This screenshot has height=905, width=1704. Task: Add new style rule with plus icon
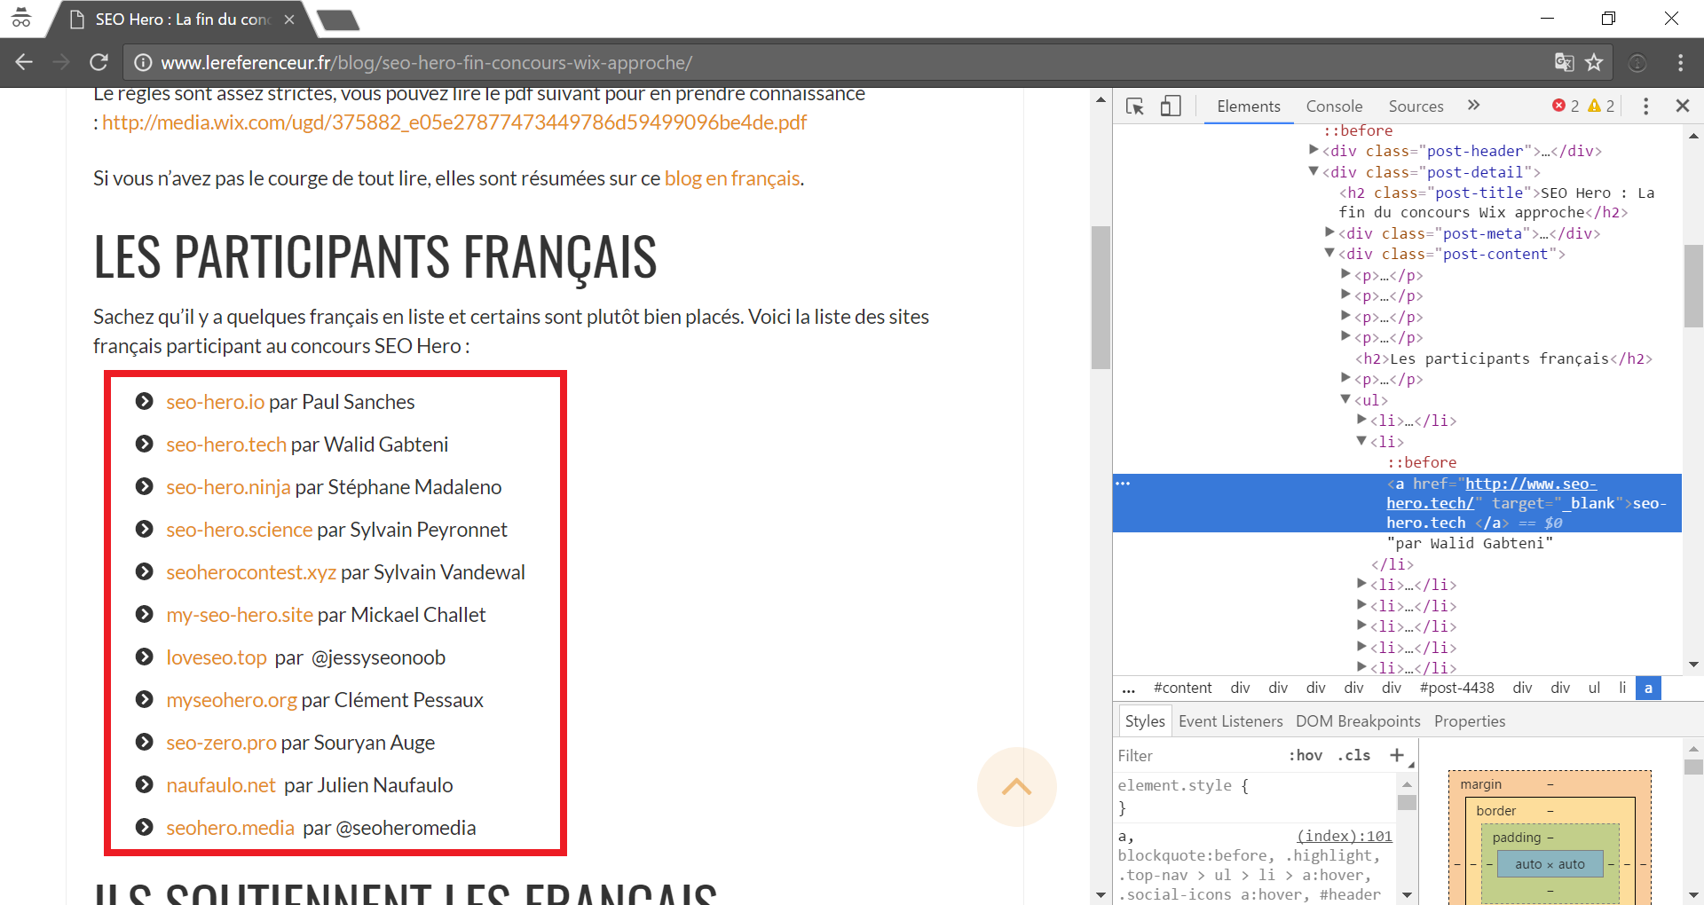[1396, 755]
